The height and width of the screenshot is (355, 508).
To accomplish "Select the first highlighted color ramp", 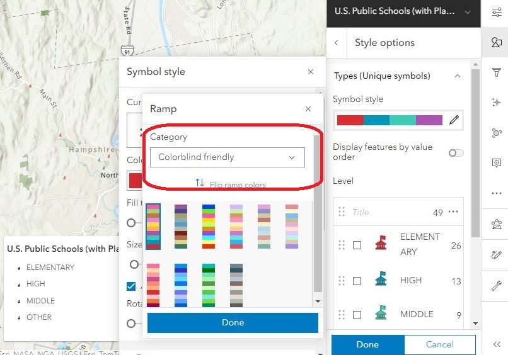I will point(153,227).
